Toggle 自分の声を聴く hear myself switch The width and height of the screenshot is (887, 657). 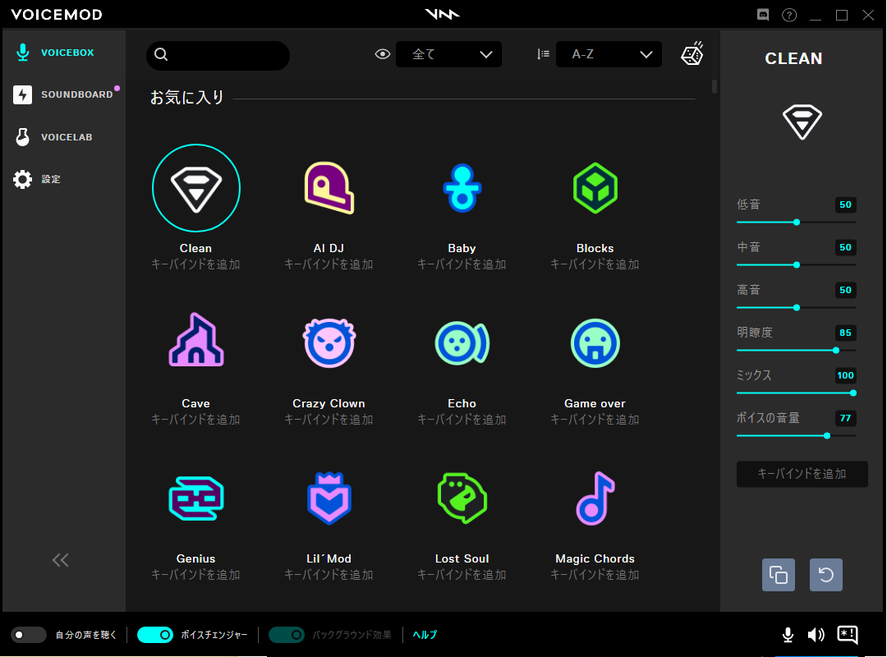pyautogui.click(x=28, y=635)
